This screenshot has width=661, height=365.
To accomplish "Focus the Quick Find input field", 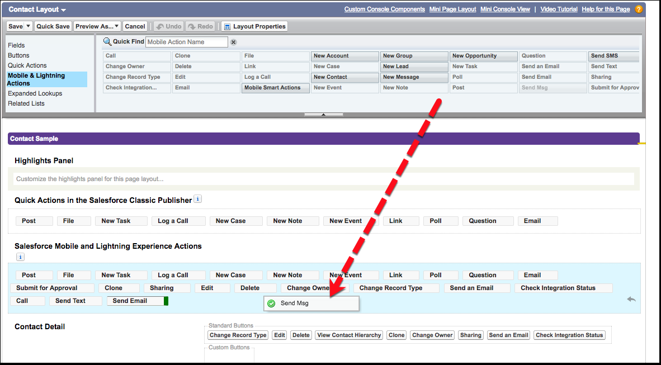I will coord(187,42).
